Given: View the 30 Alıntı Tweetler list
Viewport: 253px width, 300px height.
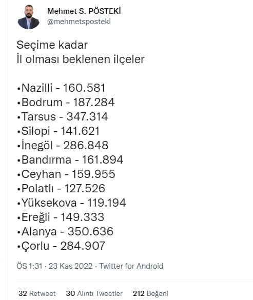Looking at the screenshot, I should click(x=94, y=293).
